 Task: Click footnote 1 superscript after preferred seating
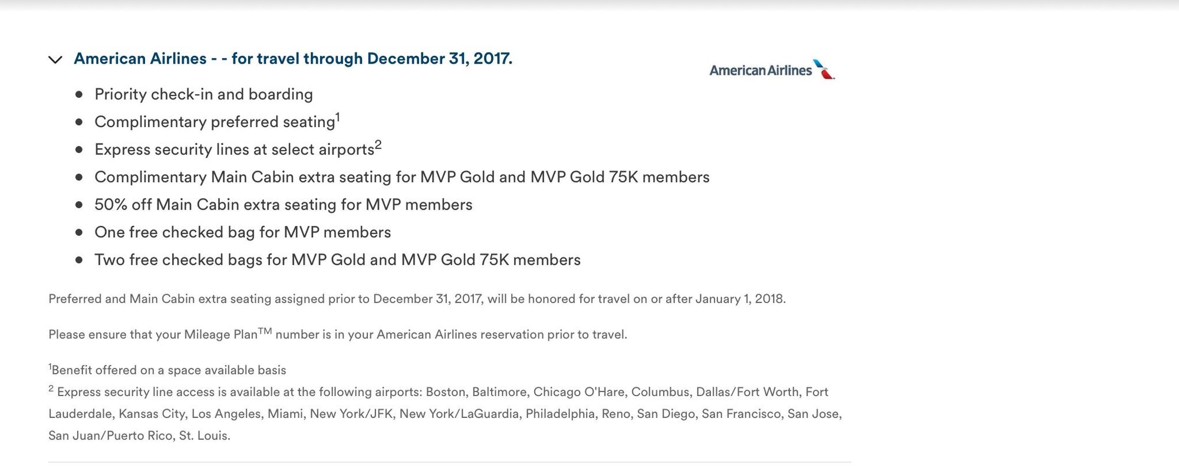click(x=338, y=117)
